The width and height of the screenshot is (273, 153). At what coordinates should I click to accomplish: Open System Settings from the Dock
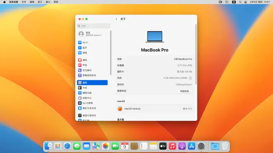[201, 146]
